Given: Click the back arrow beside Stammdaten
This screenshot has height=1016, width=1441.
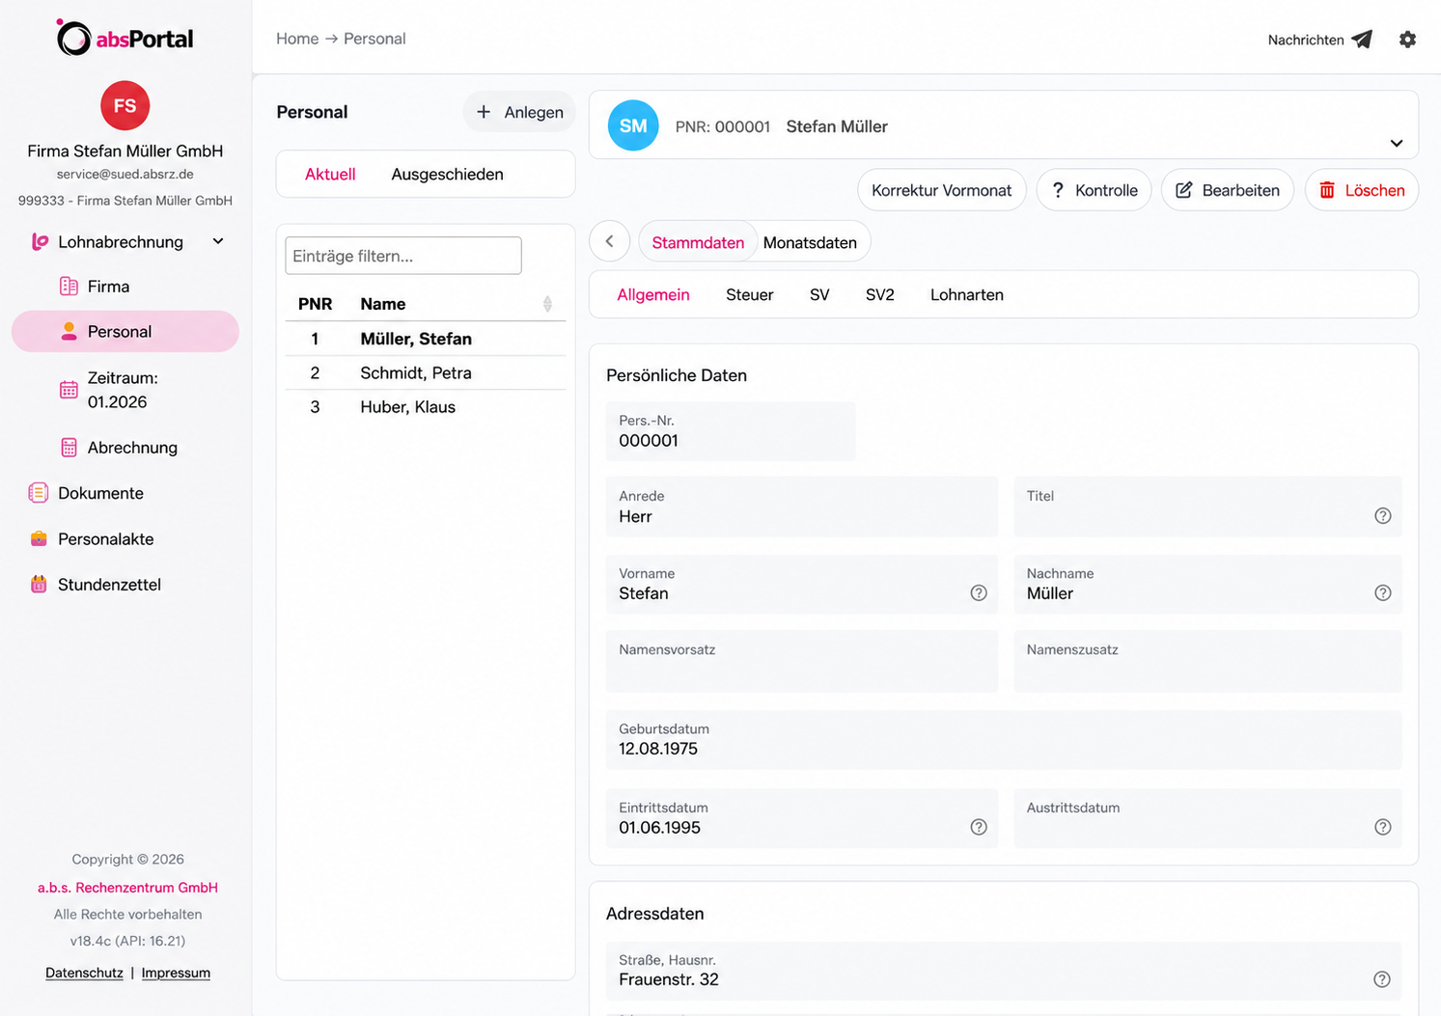Looking at the screenshot, I should tap(610, 241).
